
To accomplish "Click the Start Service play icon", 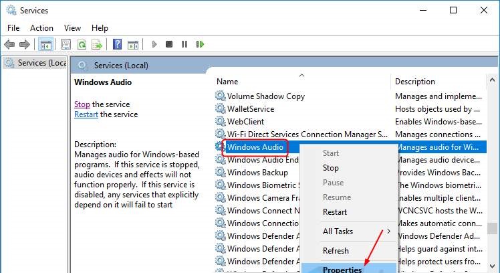I will click(x=154, y=44).
